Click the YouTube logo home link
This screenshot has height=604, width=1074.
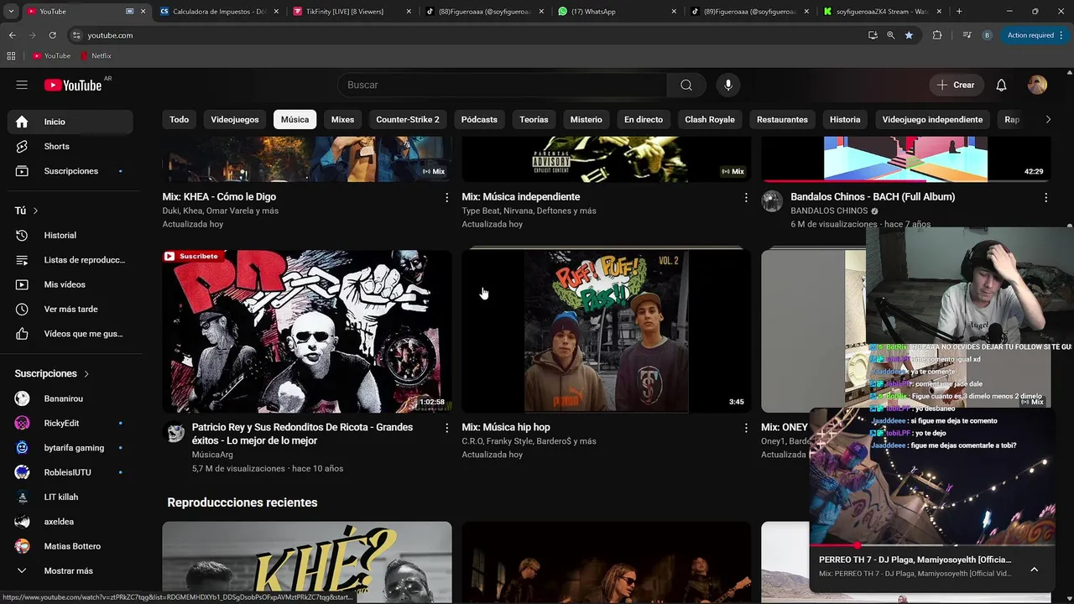tap(73, 85)
